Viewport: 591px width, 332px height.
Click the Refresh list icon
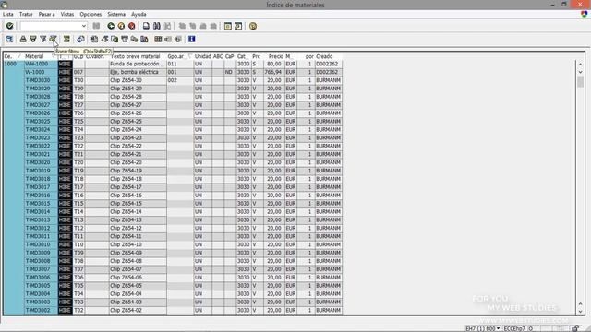click(80, 39)
